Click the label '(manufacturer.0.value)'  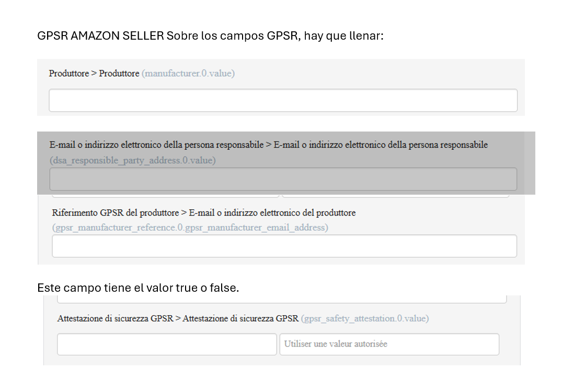(188, 74)
